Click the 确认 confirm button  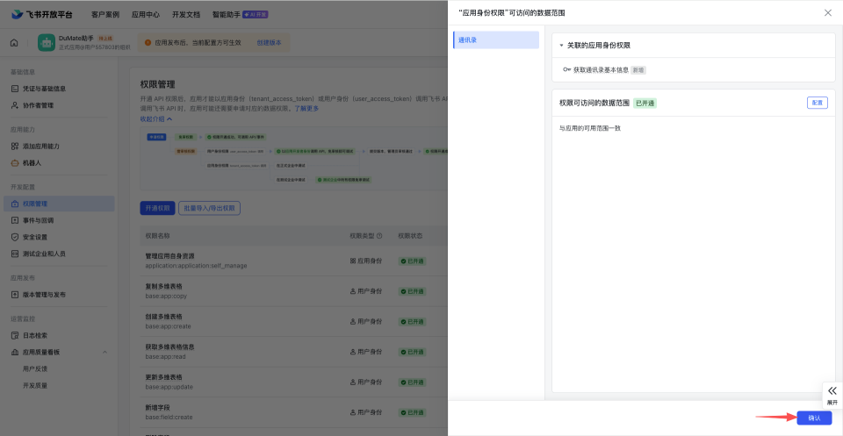coord(813,418)
